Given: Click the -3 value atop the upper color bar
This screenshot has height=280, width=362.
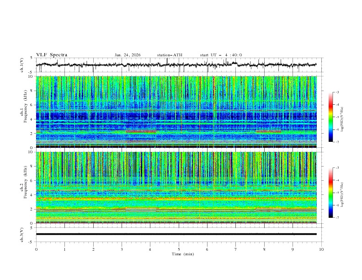Looking at the screenshot, I should click(x=338, y=92).
